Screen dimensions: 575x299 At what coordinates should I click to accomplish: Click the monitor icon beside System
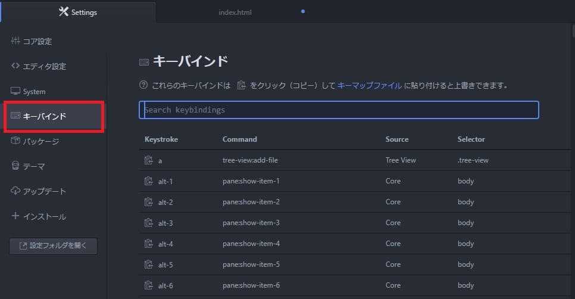pos(15,91)
